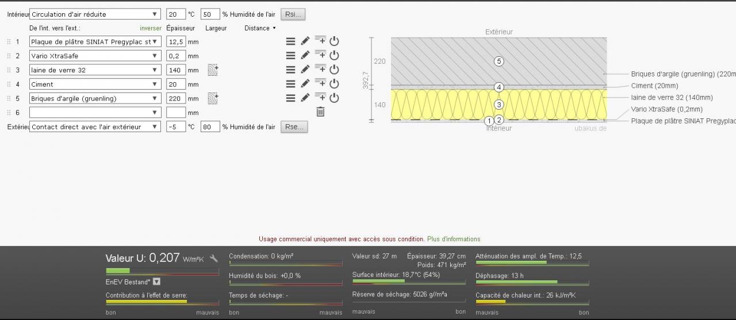The height and width of the screenshot is (320, 736).
Task: Open the EnEV Bestand standard selector
Action: [x=156, y=282]
